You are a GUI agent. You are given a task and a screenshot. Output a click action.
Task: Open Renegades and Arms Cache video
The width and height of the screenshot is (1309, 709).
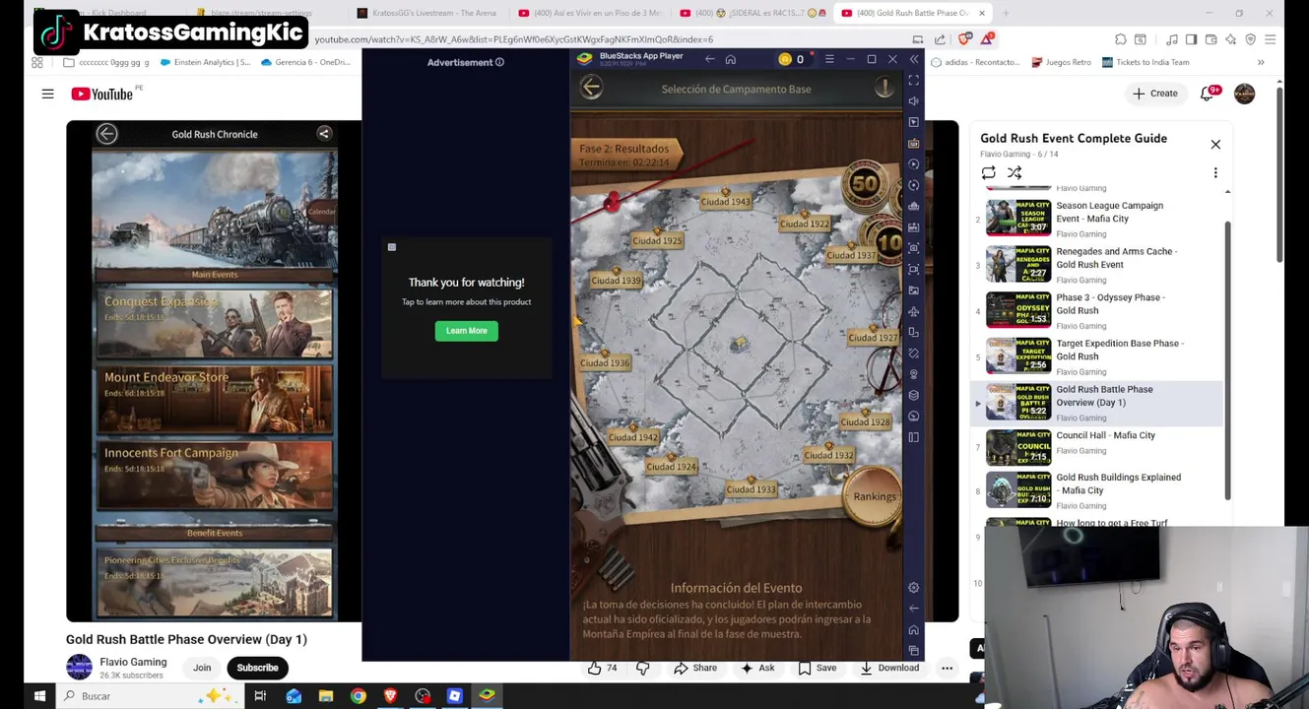(1097, 264)
